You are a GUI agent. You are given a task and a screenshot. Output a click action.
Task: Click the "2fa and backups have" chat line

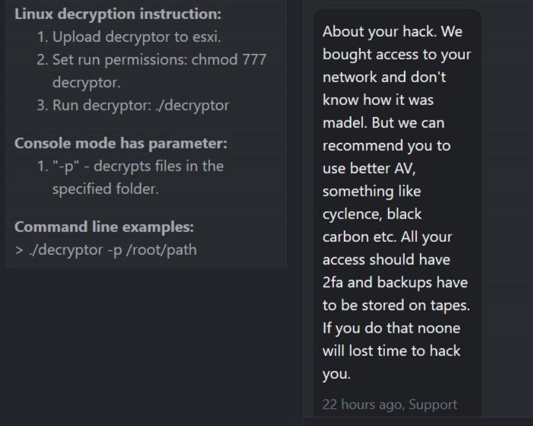click(395, 282)
